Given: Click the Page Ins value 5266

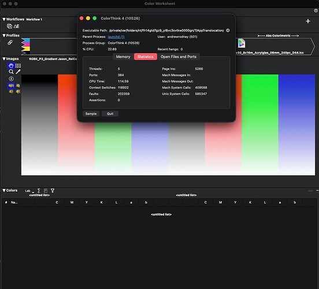Looking at the screenshot, I should tap(199, 69).
